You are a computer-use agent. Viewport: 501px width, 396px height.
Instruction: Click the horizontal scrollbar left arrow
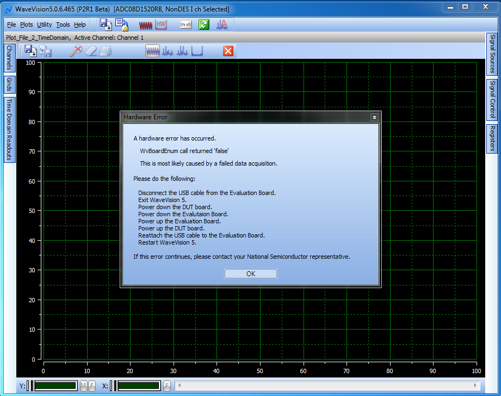point(180,386)
